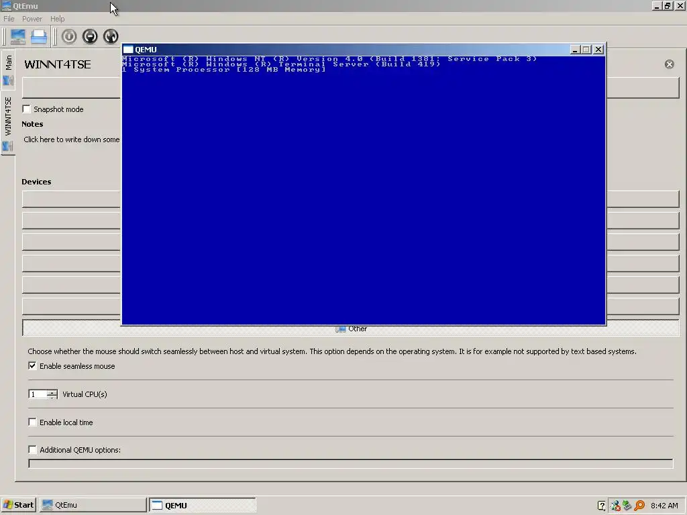Click the QtEmu title bar application icon
The image size is (687, 515).
[7, 5]
